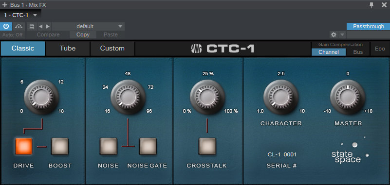Click the CL-1 0001 serial number
Image resolution: width=390 pixels, height=185 pixels.
click(282, 154)
